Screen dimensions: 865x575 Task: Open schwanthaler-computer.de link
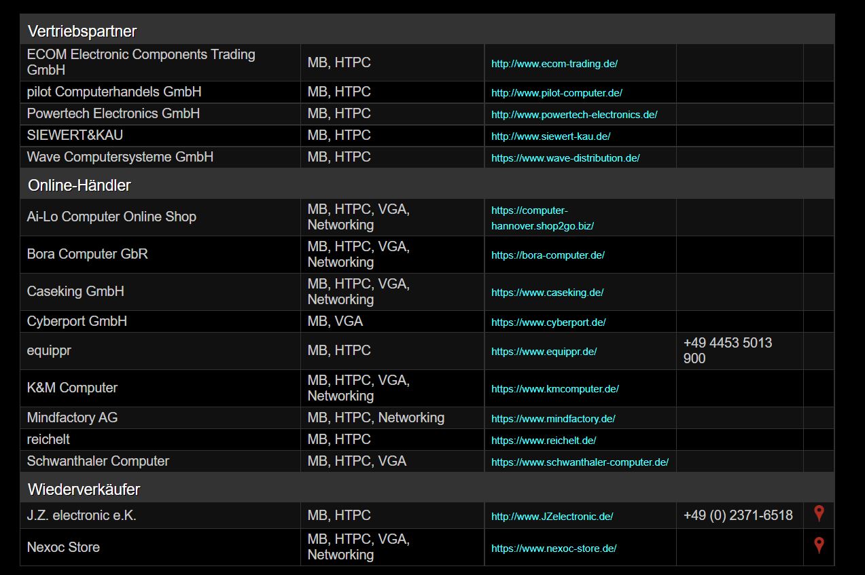tap(580, 462)
